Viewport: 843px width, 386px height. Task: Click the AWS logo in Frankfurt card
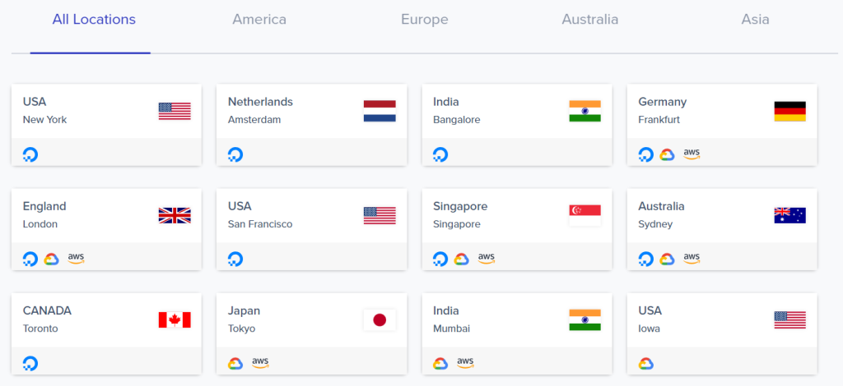(692, 154)
